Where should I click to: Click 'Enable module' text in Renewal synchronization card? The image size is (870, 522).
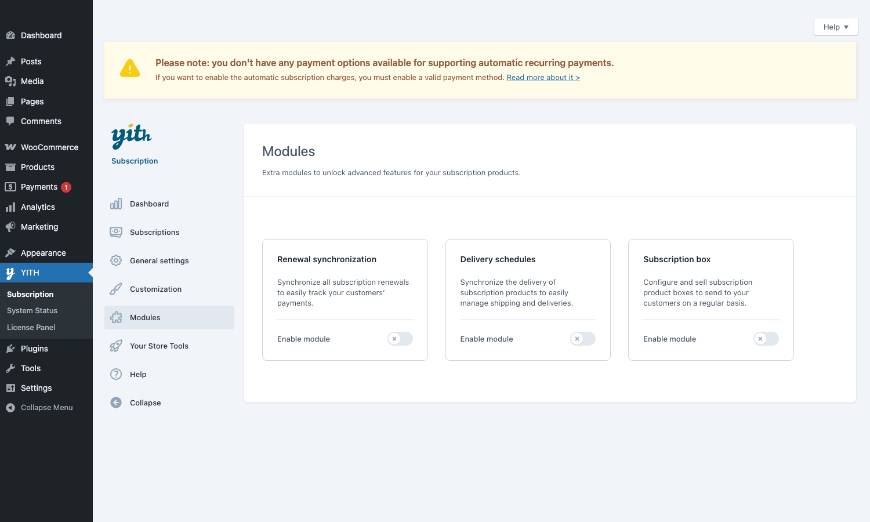[x=303, y=339]
